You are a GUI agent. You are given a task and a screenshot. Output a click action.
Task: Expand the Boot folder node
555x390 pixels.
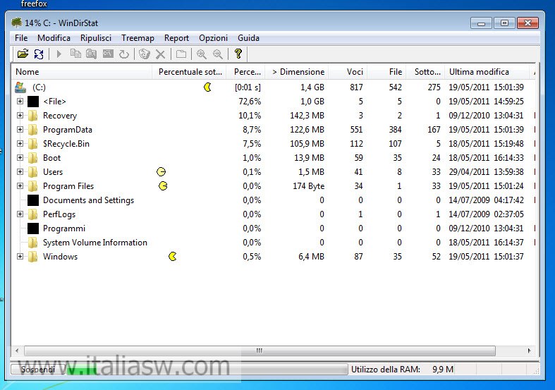tap(20, 157)
